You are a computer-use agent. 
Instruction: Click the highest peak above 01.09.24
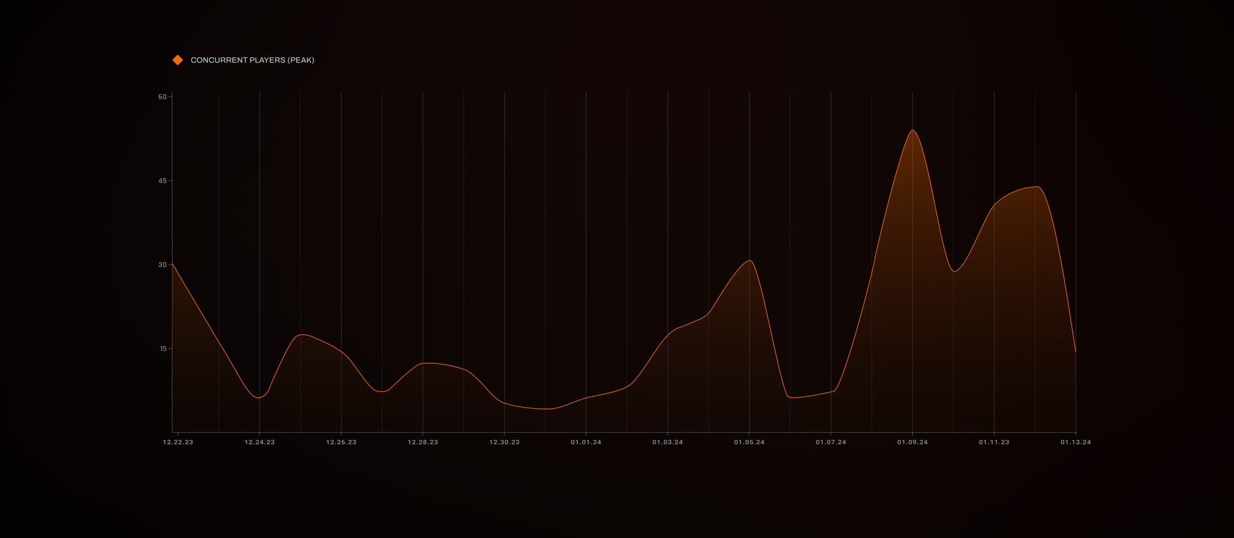click(x=913, y=131)
